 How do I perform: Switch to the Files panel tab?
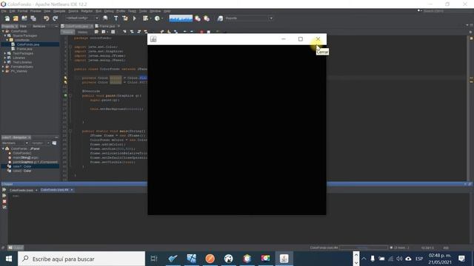point(23,27)
